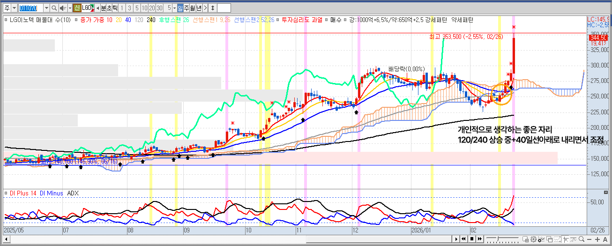Open the minute interval dropdown next to 5
Viewport: 612px width, 246px height.
[x=175, y=8]
